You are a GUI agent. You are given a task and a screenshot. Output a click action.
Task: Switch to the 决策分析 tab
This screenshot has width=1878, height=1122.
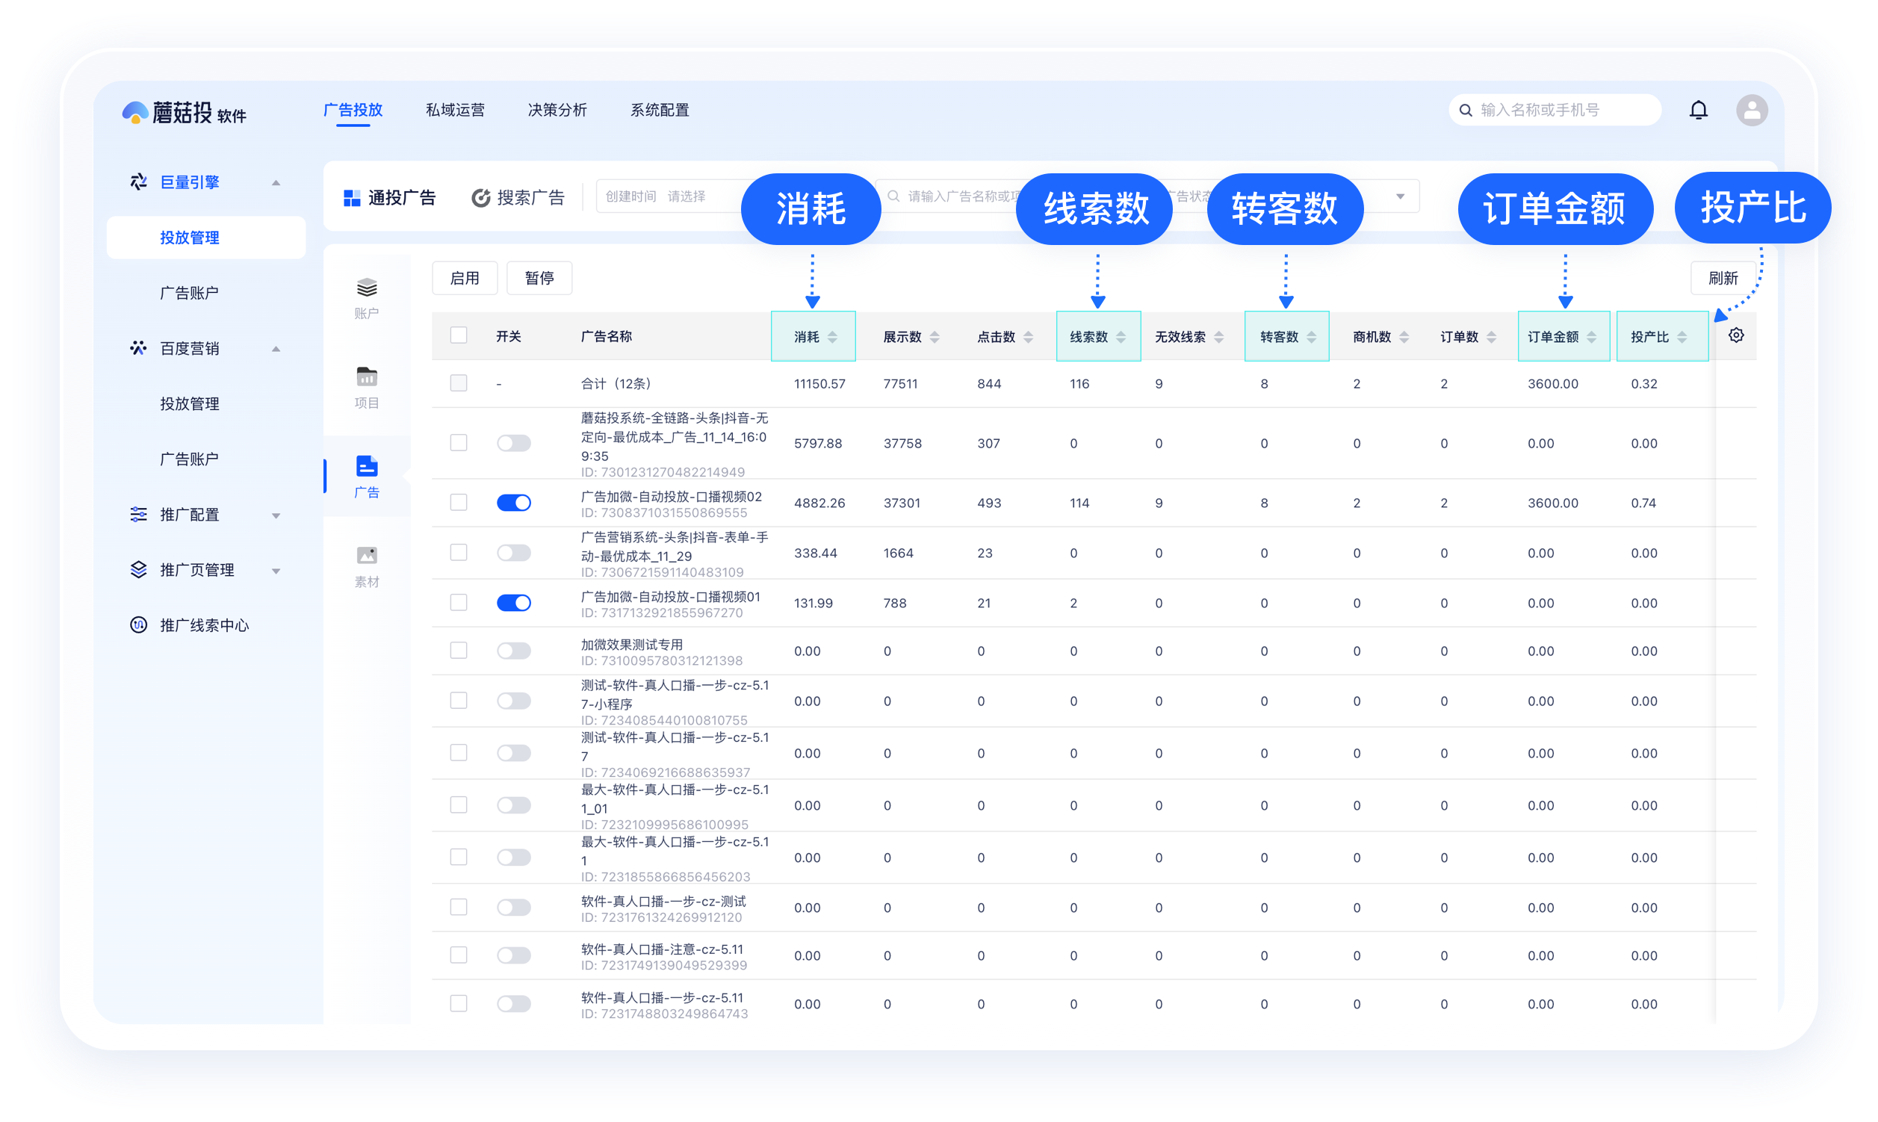pyautogui.click(x=557, y=110)
